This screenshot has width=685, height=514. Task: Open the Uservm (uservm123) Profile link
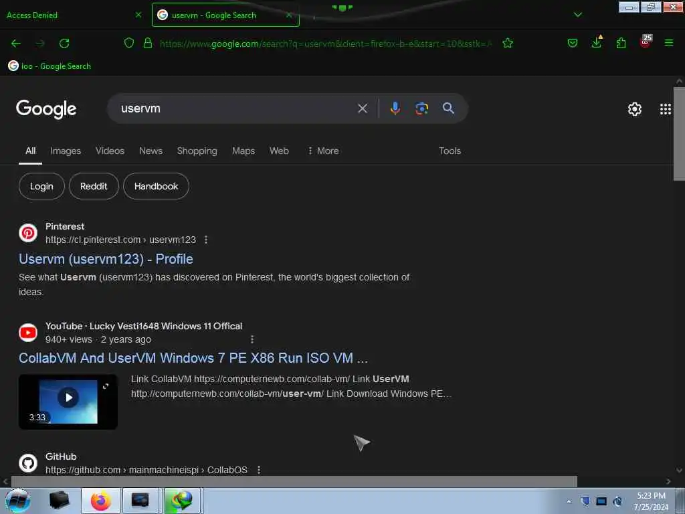pos(106,259)
